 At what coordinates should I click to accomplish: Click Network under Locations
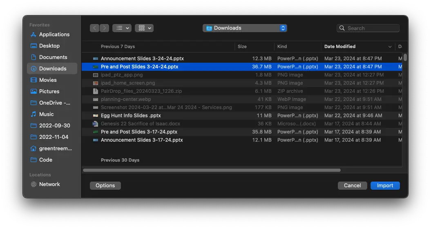click(x=49, y=184)
